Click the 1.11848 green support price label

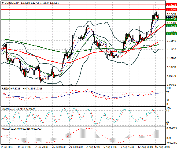click(171, 34)
